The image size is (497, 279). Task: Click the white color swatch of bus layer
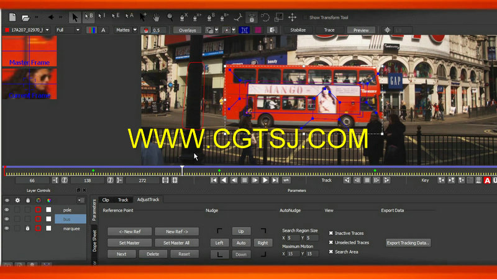point(48,219)
